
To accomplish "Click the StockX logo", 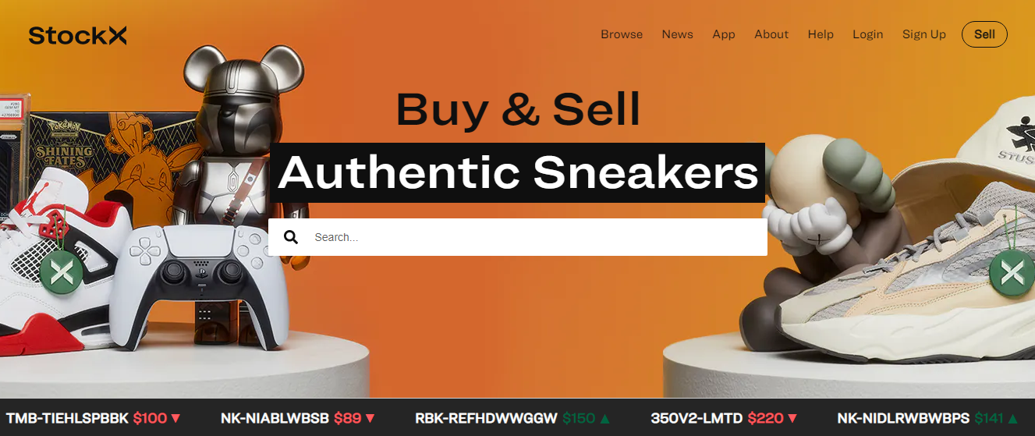I will coord(77,35).
